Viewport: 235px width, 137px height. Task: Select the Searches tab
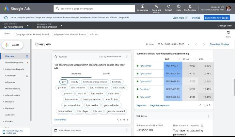76,74
